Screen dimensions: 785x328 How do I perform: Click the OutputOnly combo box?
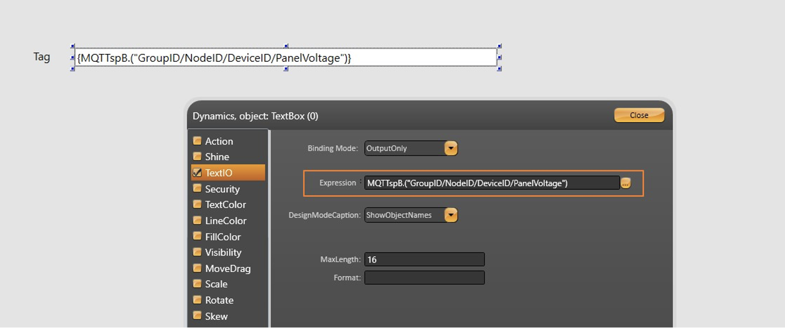405,149
